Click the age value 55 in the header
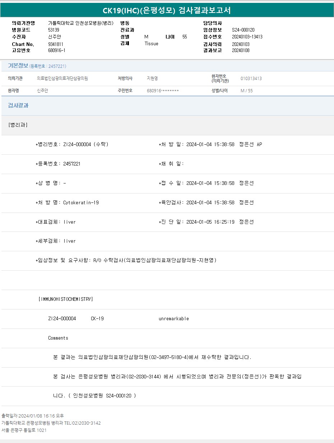 [x=185, y=37]
